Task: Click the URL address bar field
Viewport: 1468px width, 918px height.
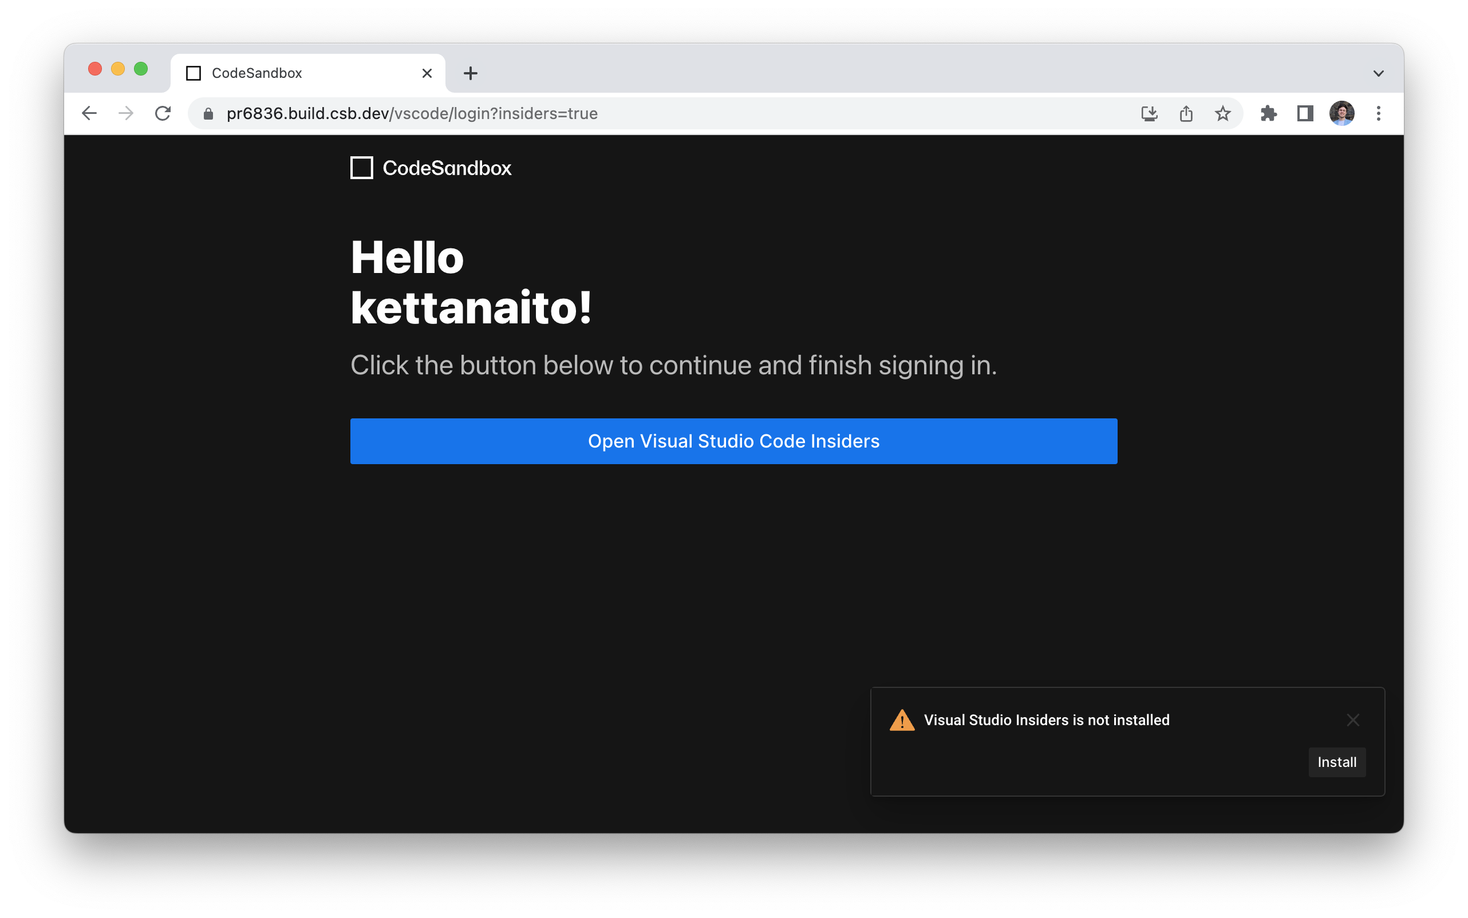Action: coord(668,113)
